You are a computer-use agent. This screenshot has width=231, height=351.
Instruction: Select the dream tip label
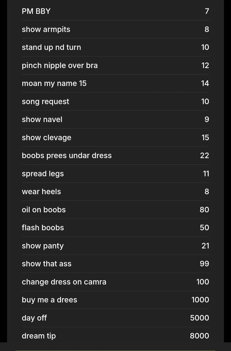point(39,336)
